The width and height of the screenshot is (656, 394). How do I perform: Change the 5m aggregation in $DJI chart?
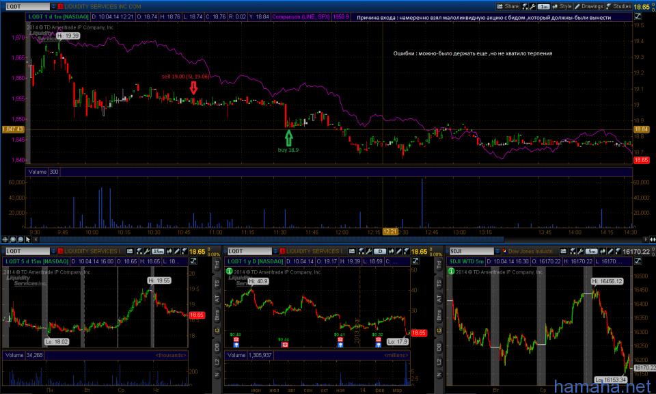pos(592,251)
